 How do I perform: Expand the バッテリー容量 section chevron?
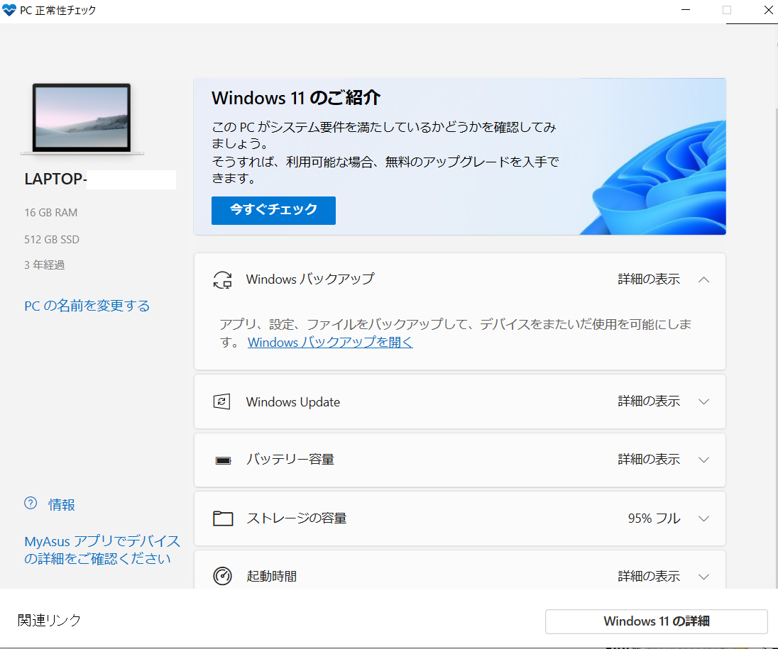[703, 460]
